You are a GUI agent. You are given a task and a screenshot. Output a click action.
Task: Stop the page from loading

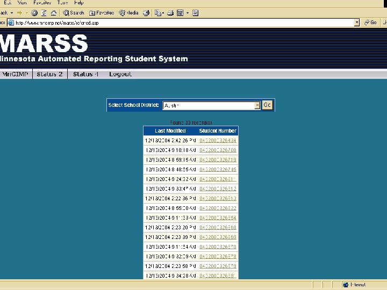34,13
